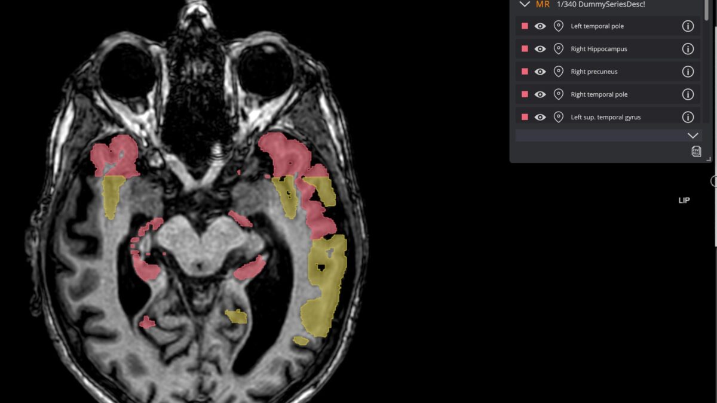Click location pin for Right Hippocampus
The height and width of the screenshot is (403, 717).
tap(559, 49)
